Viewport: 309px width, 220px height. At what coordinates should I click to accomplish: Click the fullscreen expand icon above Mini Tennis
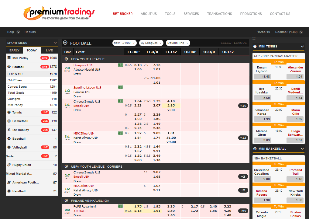click(254, 38)
